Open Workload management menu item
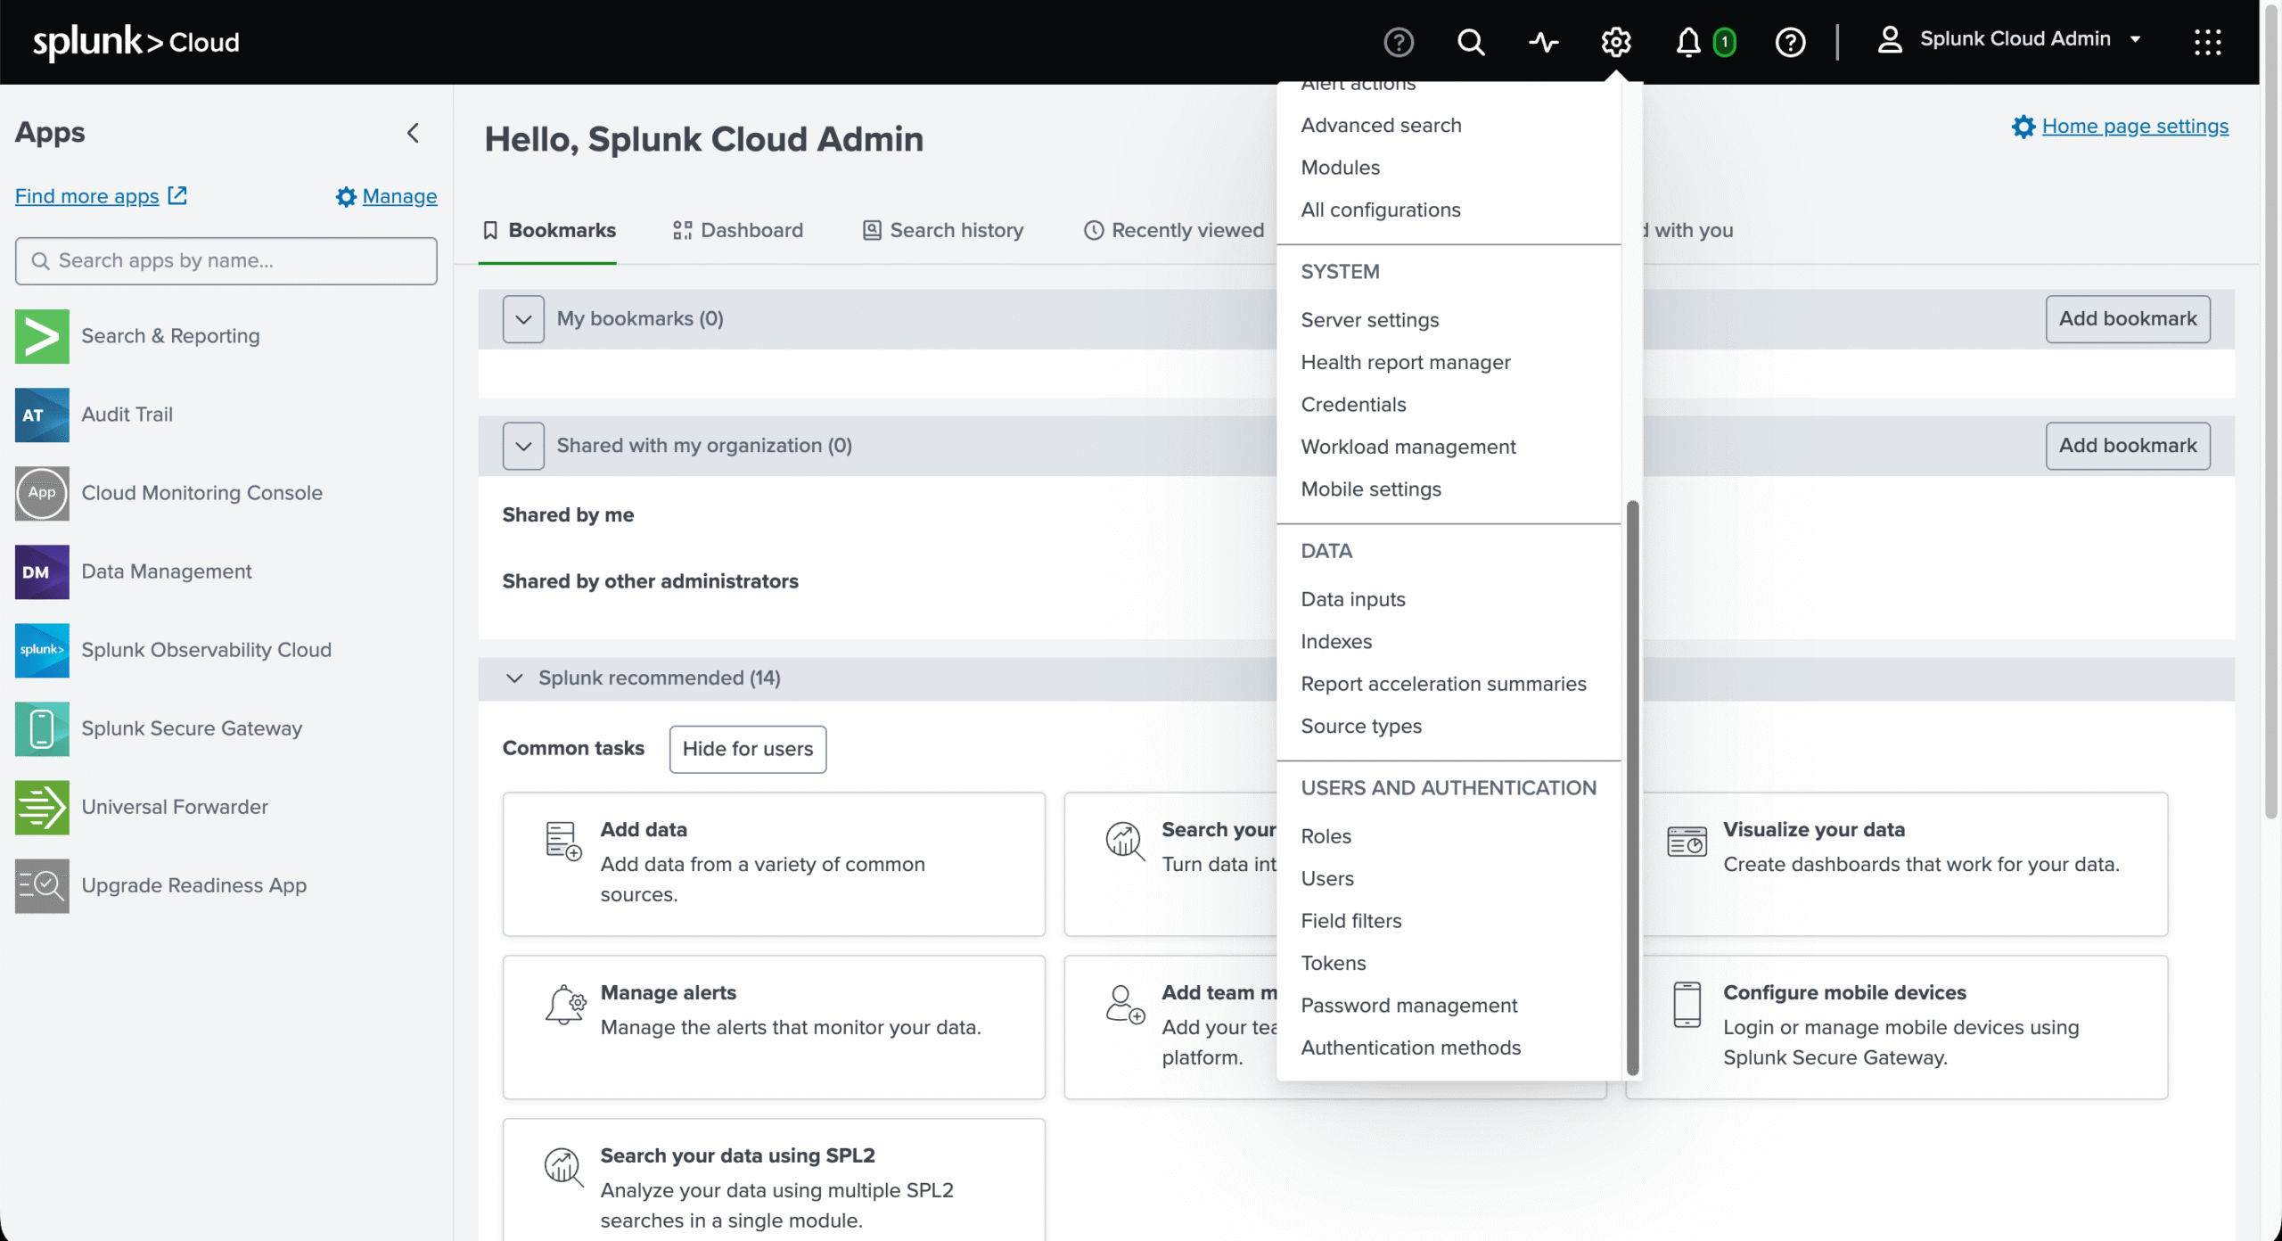The image size is (2282, 1241). (x=1408, y=448)
